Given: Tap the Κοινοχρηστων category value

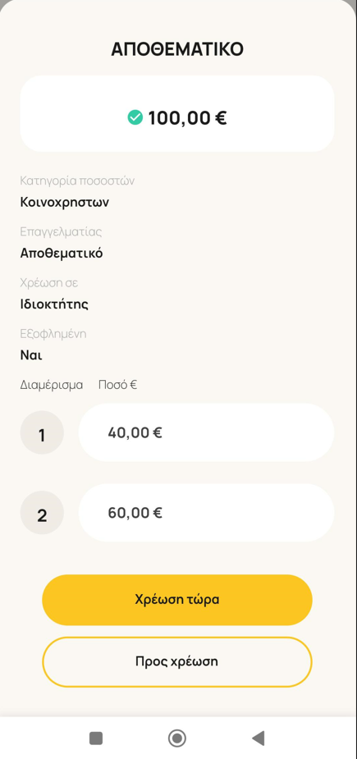Looking at the screenshot, I should point(65,203).
